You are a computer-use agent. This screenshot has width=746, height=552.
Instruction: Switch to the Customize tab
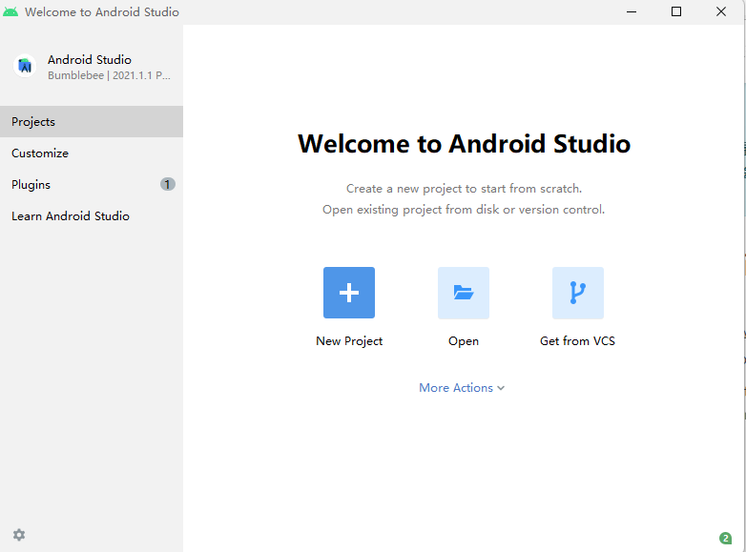(92, 153)
